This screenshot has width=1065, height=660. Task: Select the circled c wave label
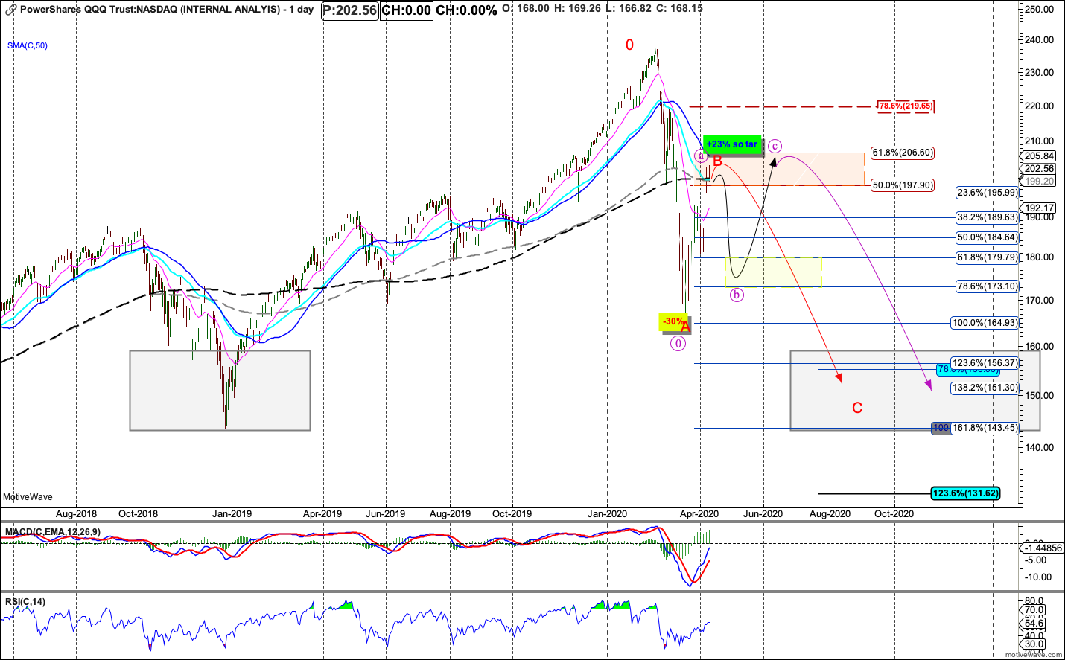pyautogui.click(x=775, y=146)
